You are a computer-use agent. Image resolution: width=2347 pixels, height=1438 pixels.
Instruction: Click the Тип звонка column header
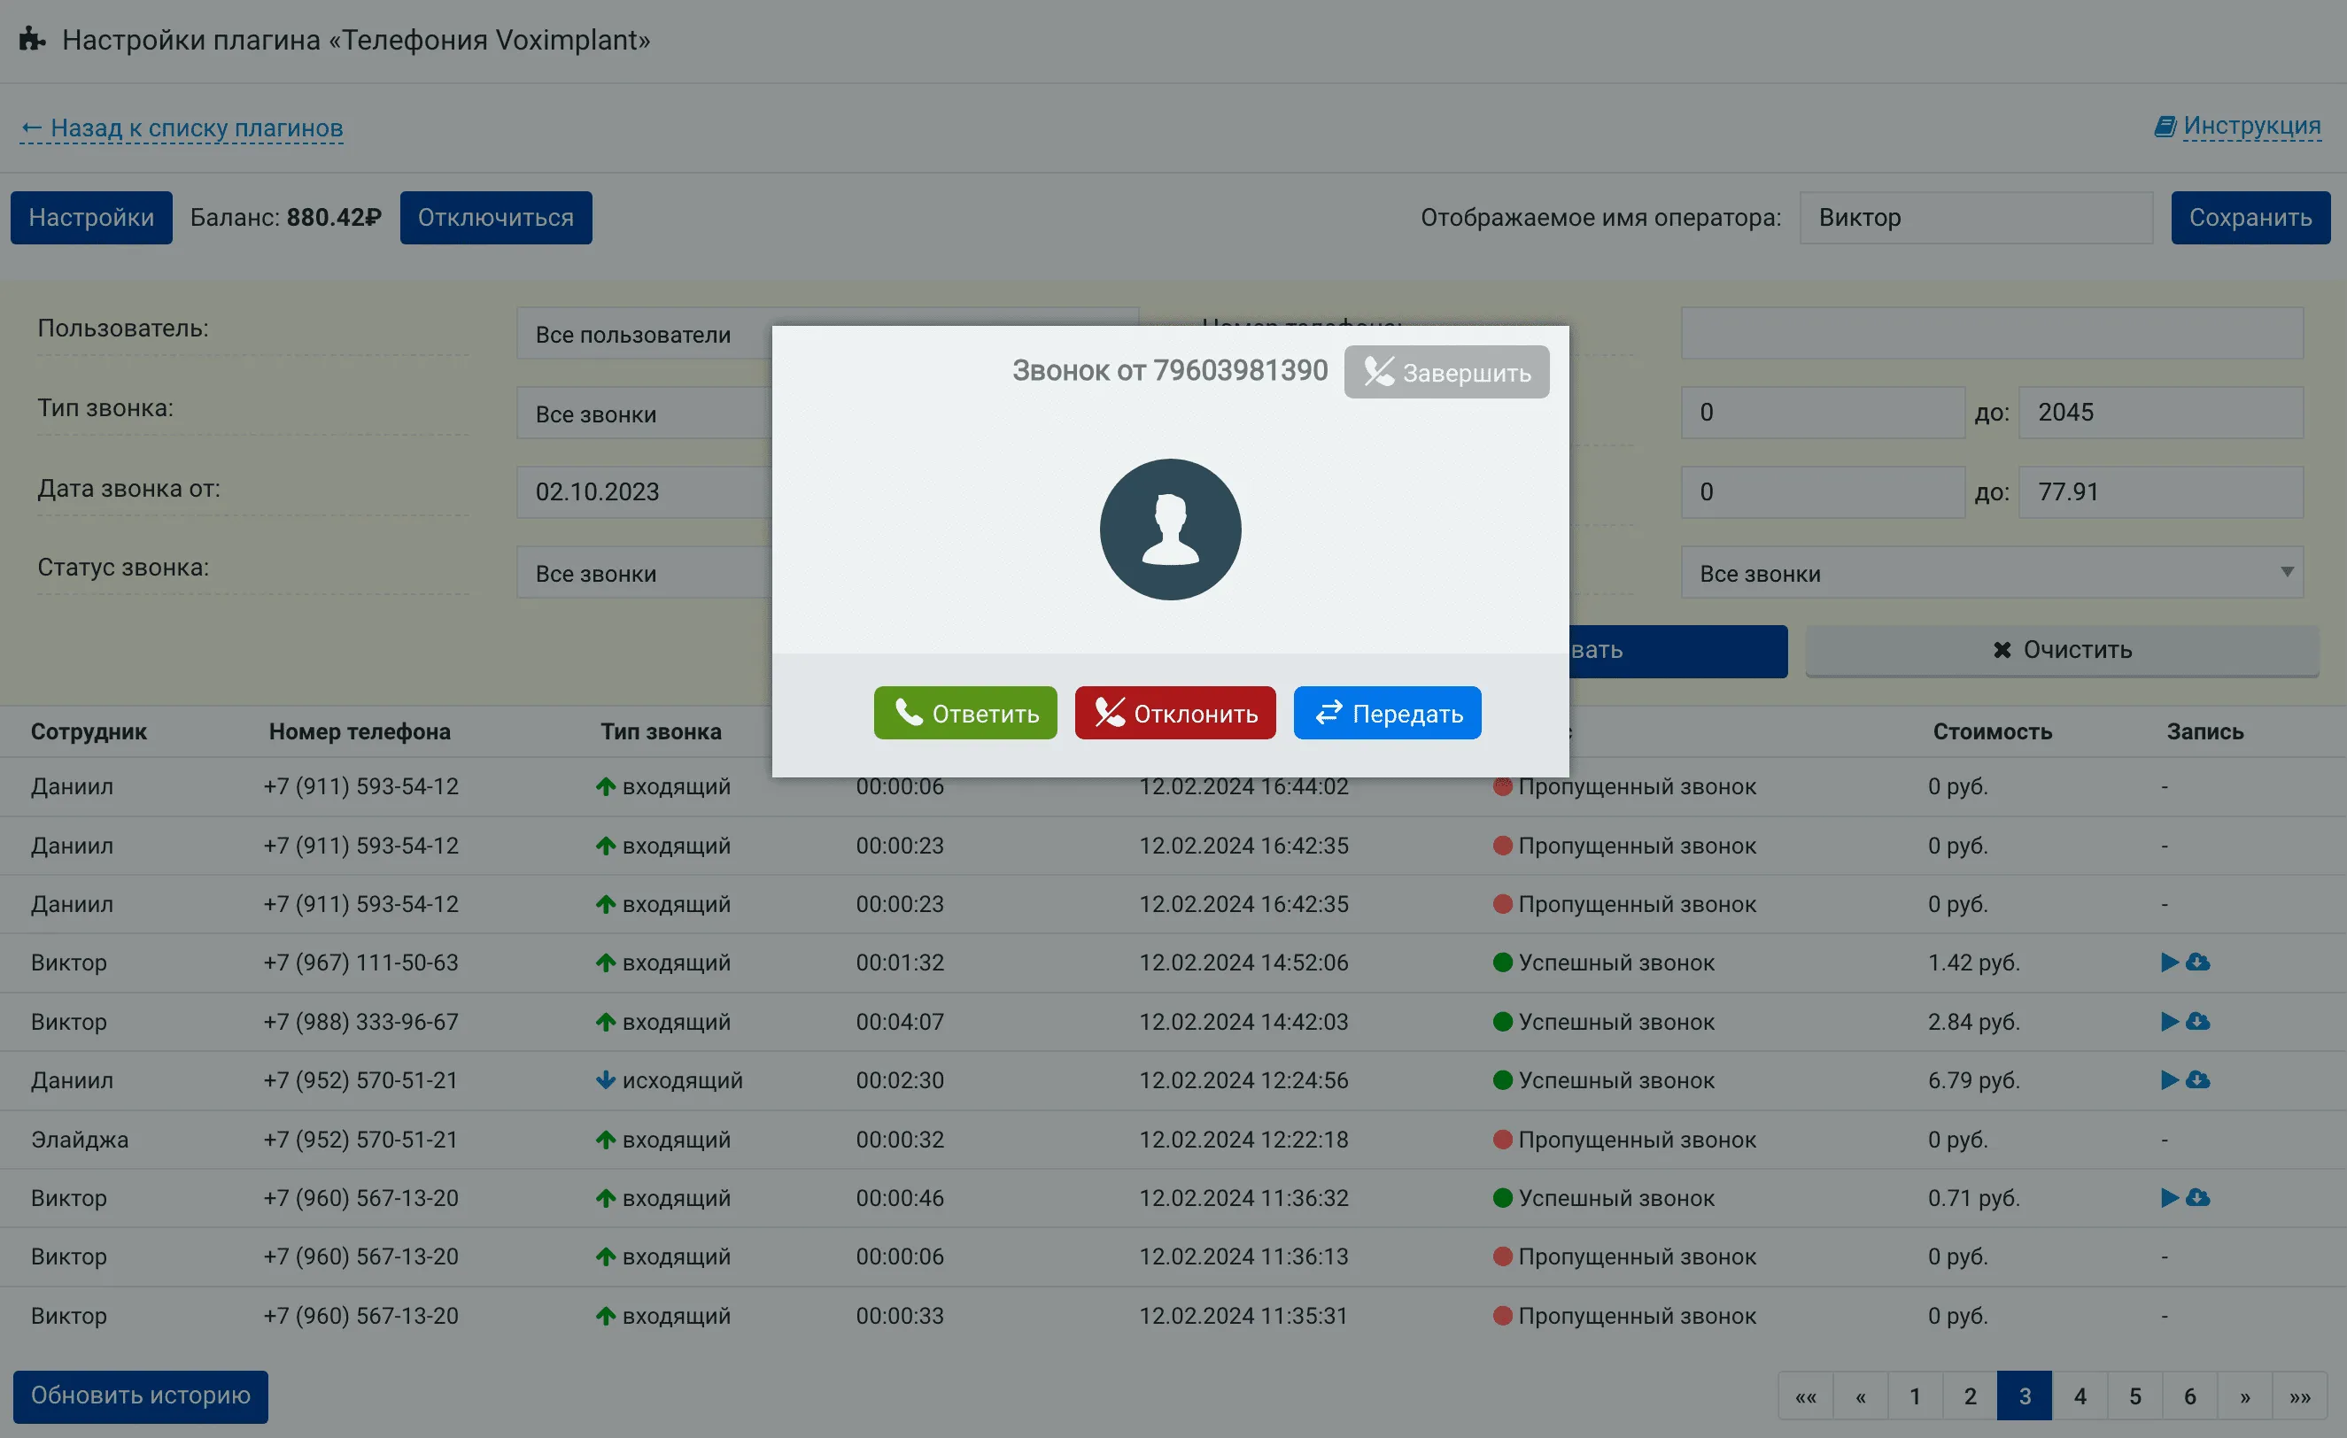[661, 731]
